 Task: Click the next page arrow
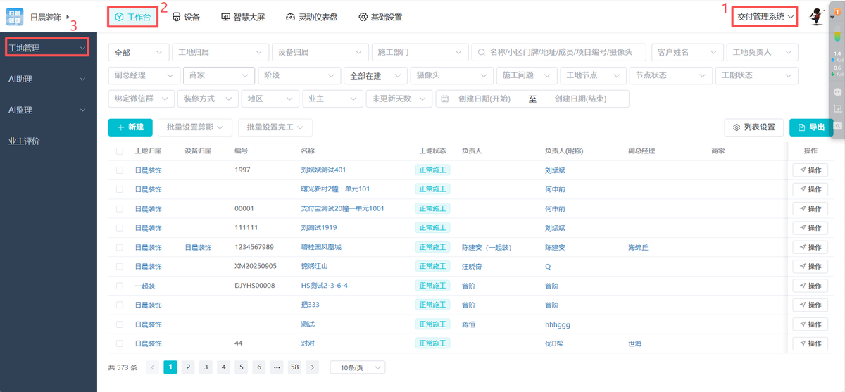coord(313,367)
